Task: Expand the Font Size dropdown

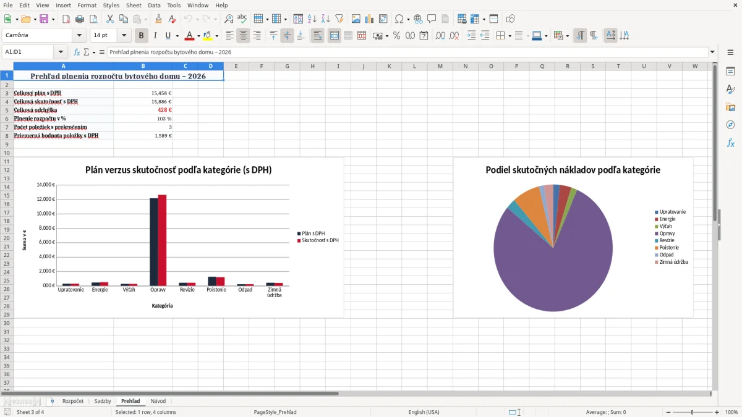Action: coord(124,35)
